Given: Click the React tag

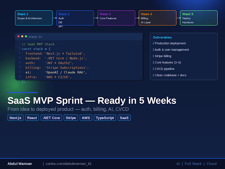Looking at the screenshot, I should tap(32, 118).
